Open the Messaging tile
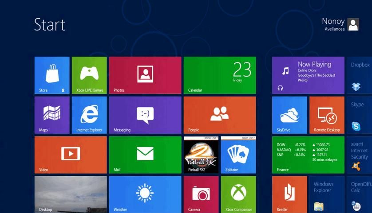 tap(145, 115)
